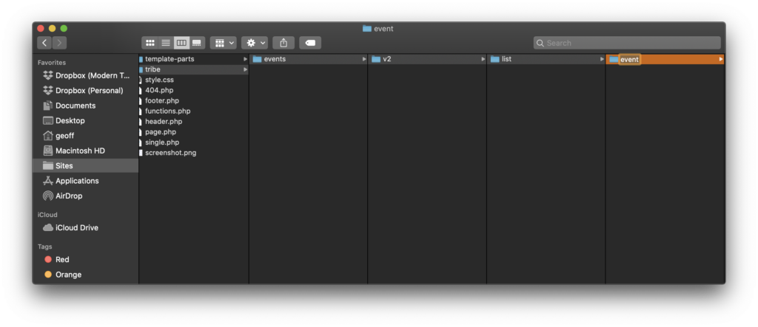758x327 pixels.
Task: Switch to column view
Action: point(181,43)
